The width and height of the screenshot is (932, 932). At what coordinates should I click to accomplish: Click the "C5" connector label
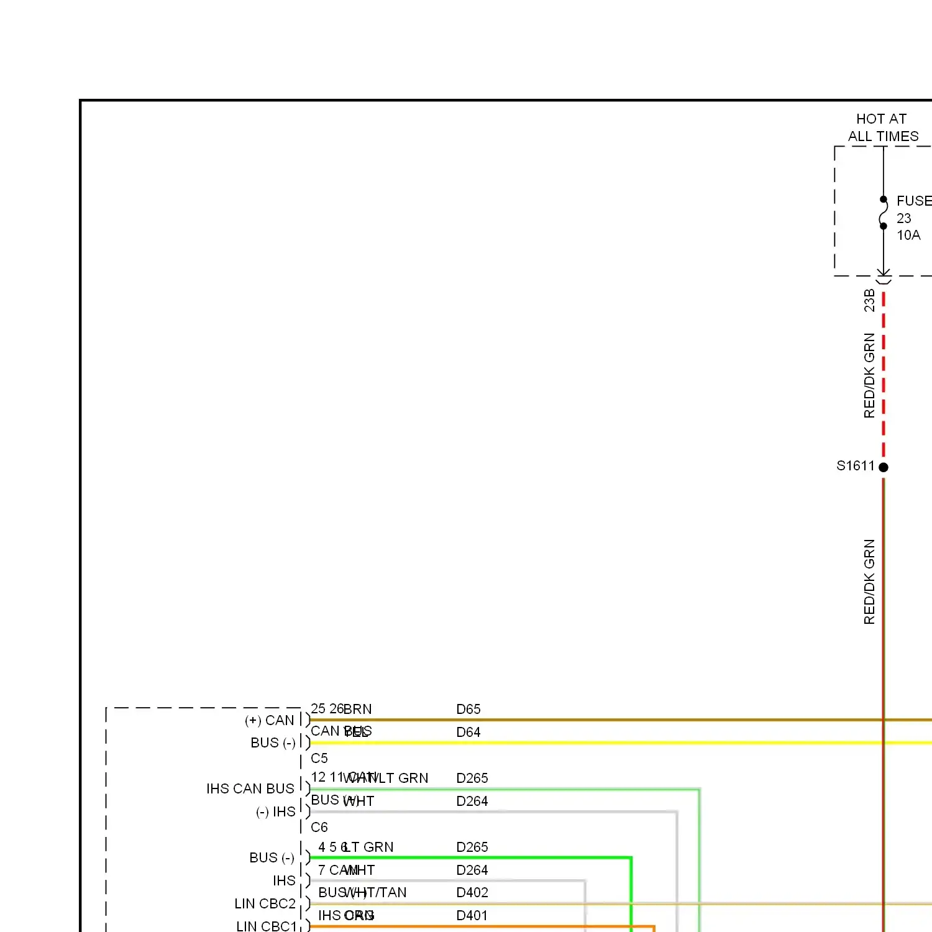(x=319, y=758)
